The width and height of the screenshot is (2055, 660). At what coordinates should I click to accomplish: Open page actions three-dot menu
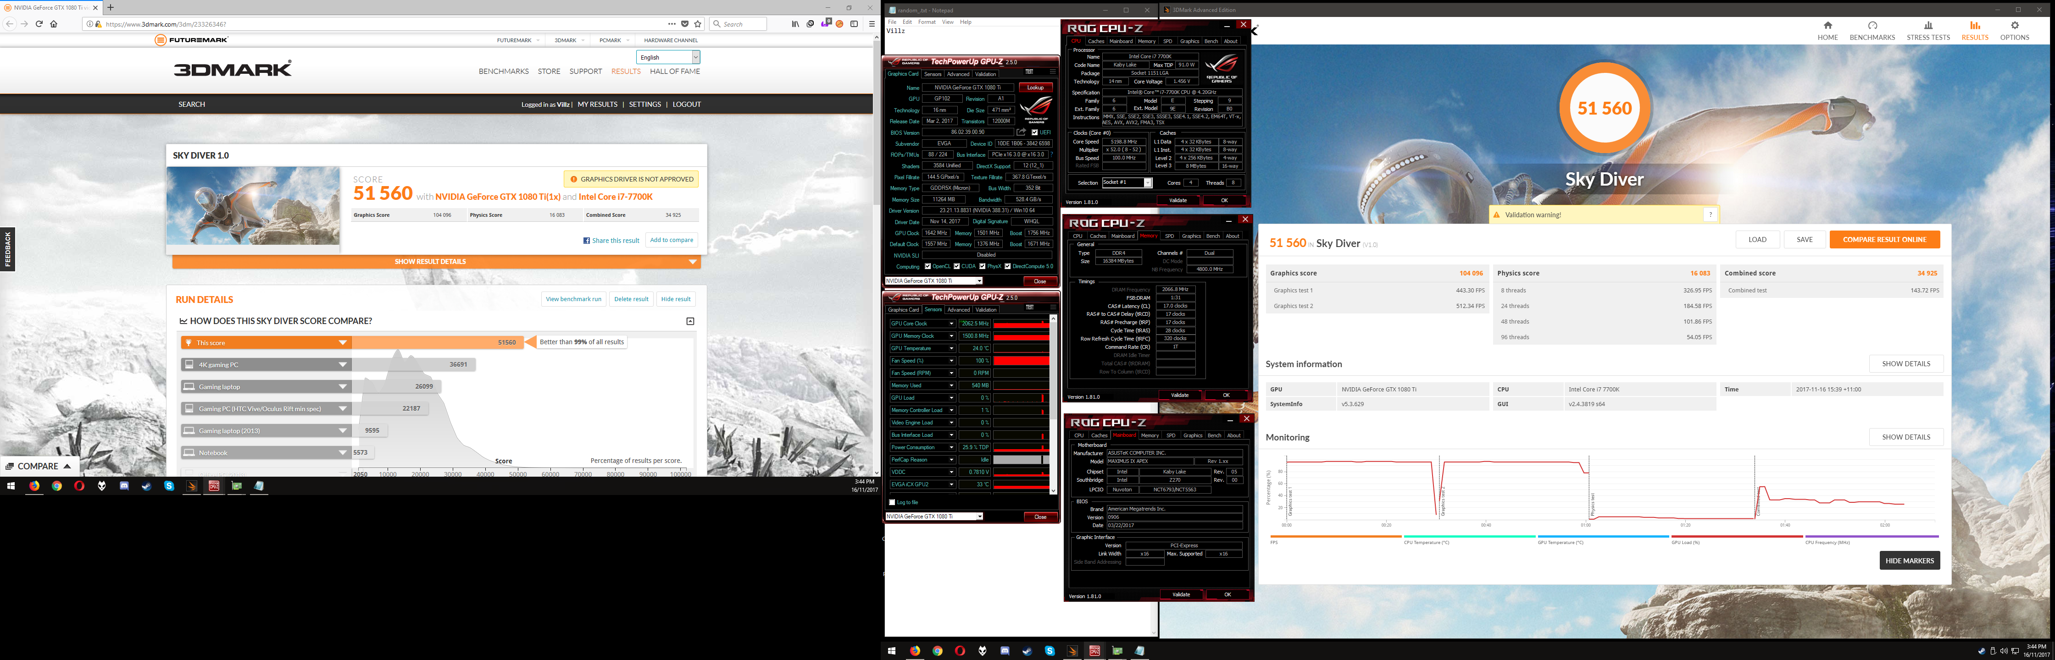(x=672, y=24)
